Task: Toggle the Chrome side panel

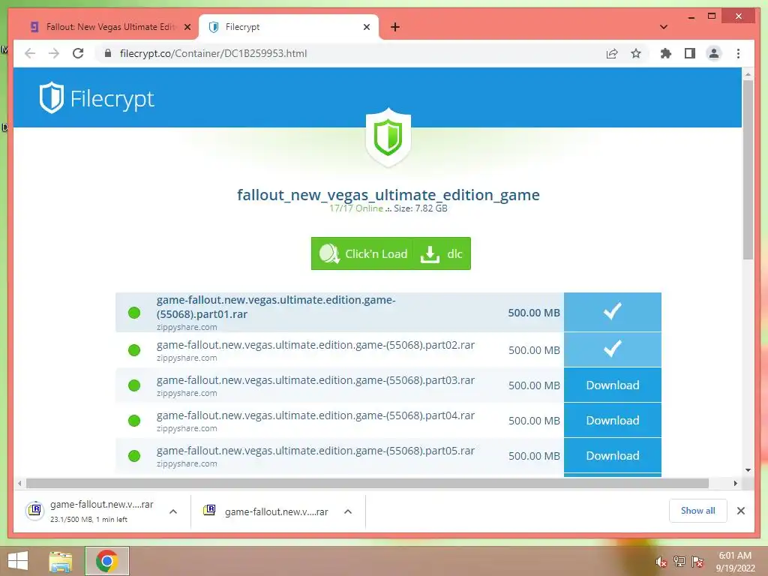Action: click(x=690, y=53)
